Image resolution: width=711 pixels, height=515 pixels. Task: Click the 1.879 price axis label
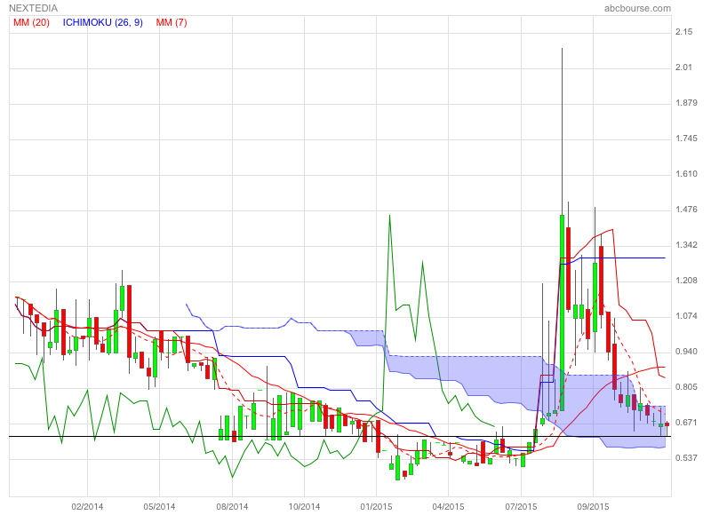pyautogui.click(x=686, y=103)
